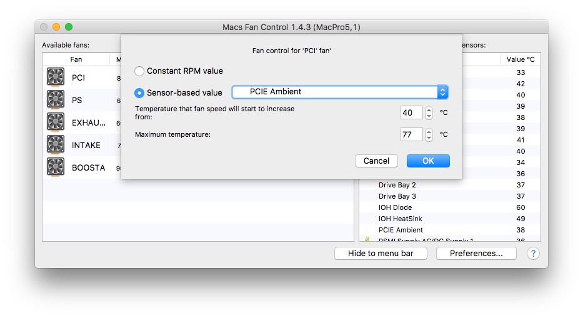Image resolution: width=583 pixels, height=318 pixels.
Task: Click the PCI fan icon
Action: coord(56,77)
